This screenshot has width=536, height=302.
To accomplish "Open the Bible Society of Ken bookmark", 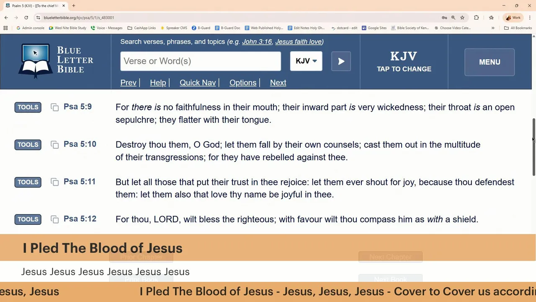I will pos(410,28).
